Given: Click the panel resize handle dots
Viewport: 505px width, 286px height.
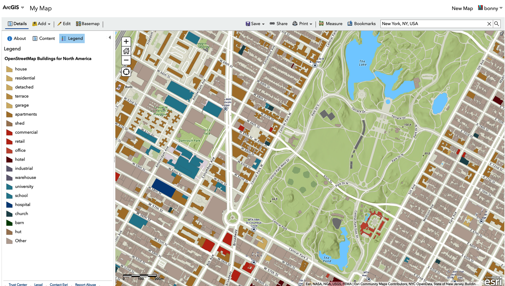Looking at the screenshot, I should [x=114, y=159].
